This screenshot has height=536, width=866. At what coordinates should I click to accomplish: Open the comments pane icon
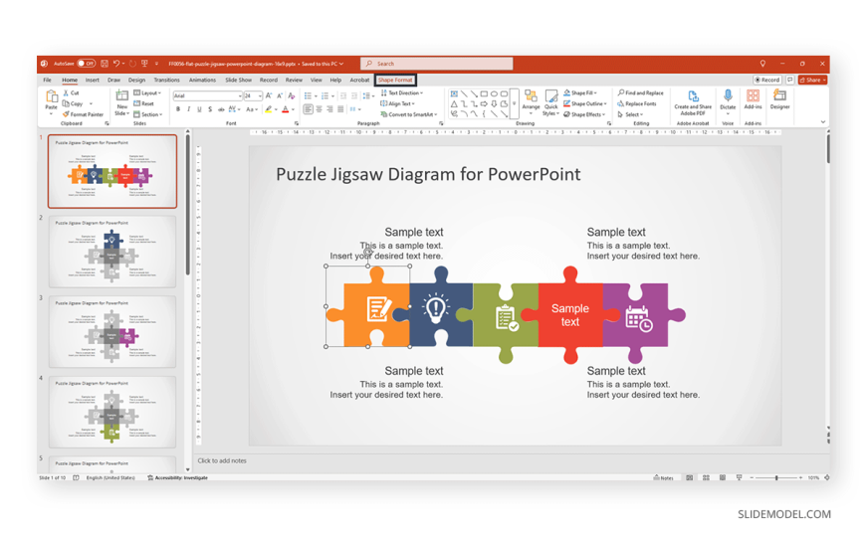[789, 80]
